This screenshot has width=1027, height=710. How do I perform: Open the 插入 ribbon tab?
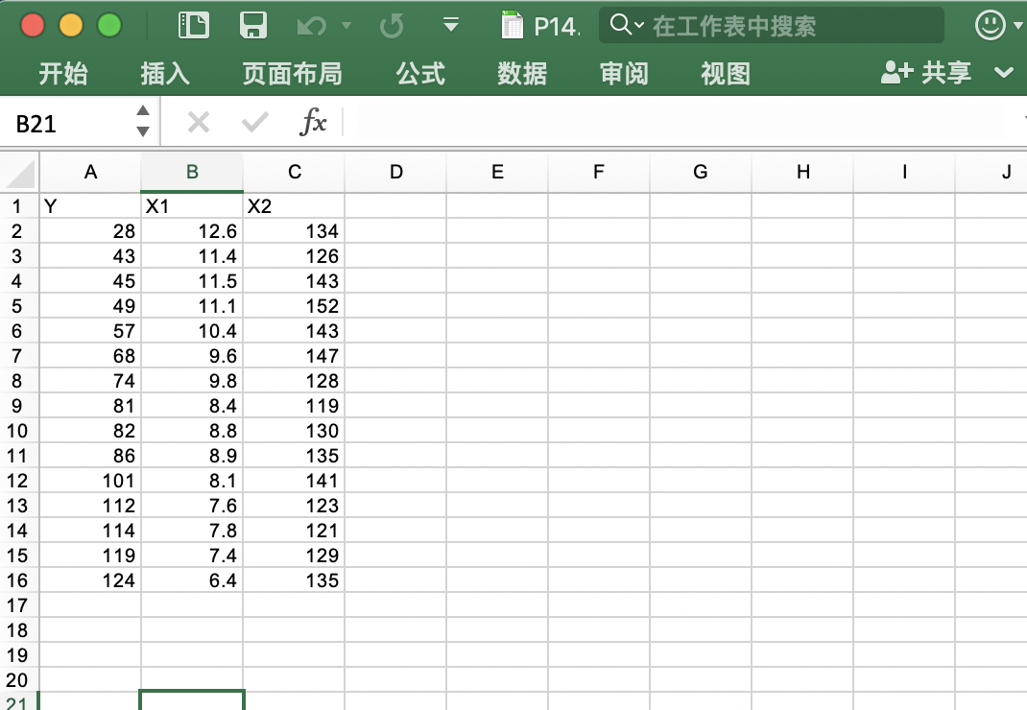(x=165, y=73)
